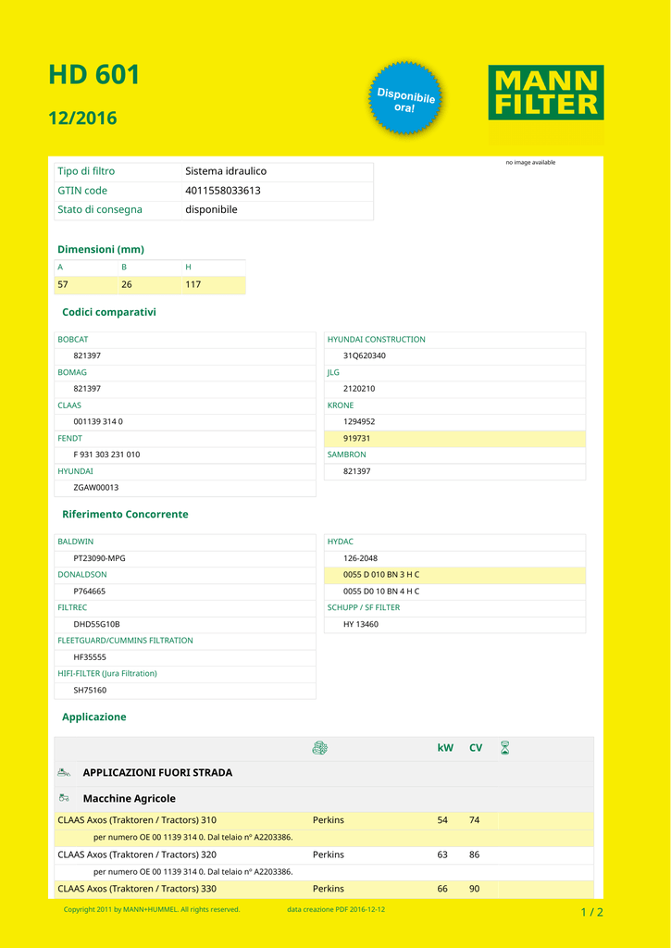This screenshot has width=671, height=948.
Task: Select HYDAC code 0055 D 010 BN 3 H C
Action: 454,575
